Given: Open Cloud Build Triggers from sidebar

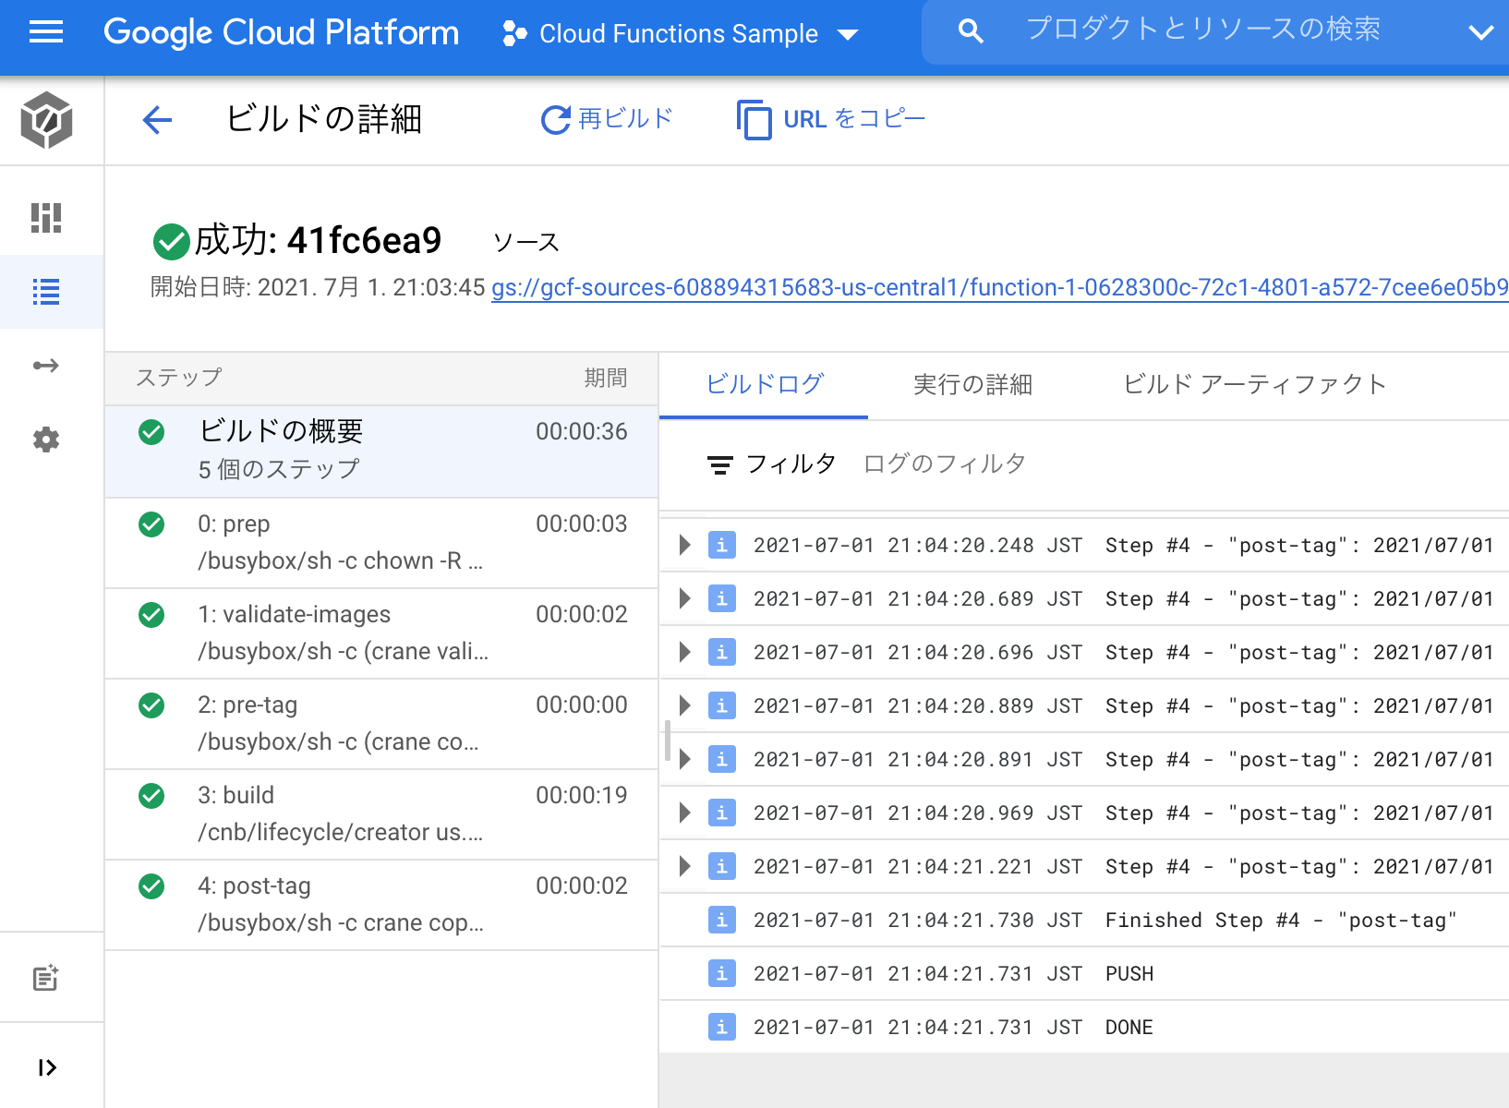Looking at the screenshot, I should tap(45, 366).
